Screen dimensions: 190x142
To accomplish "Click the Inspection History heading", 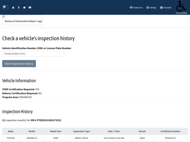I will pyautogui.click(x=18, y=111).
